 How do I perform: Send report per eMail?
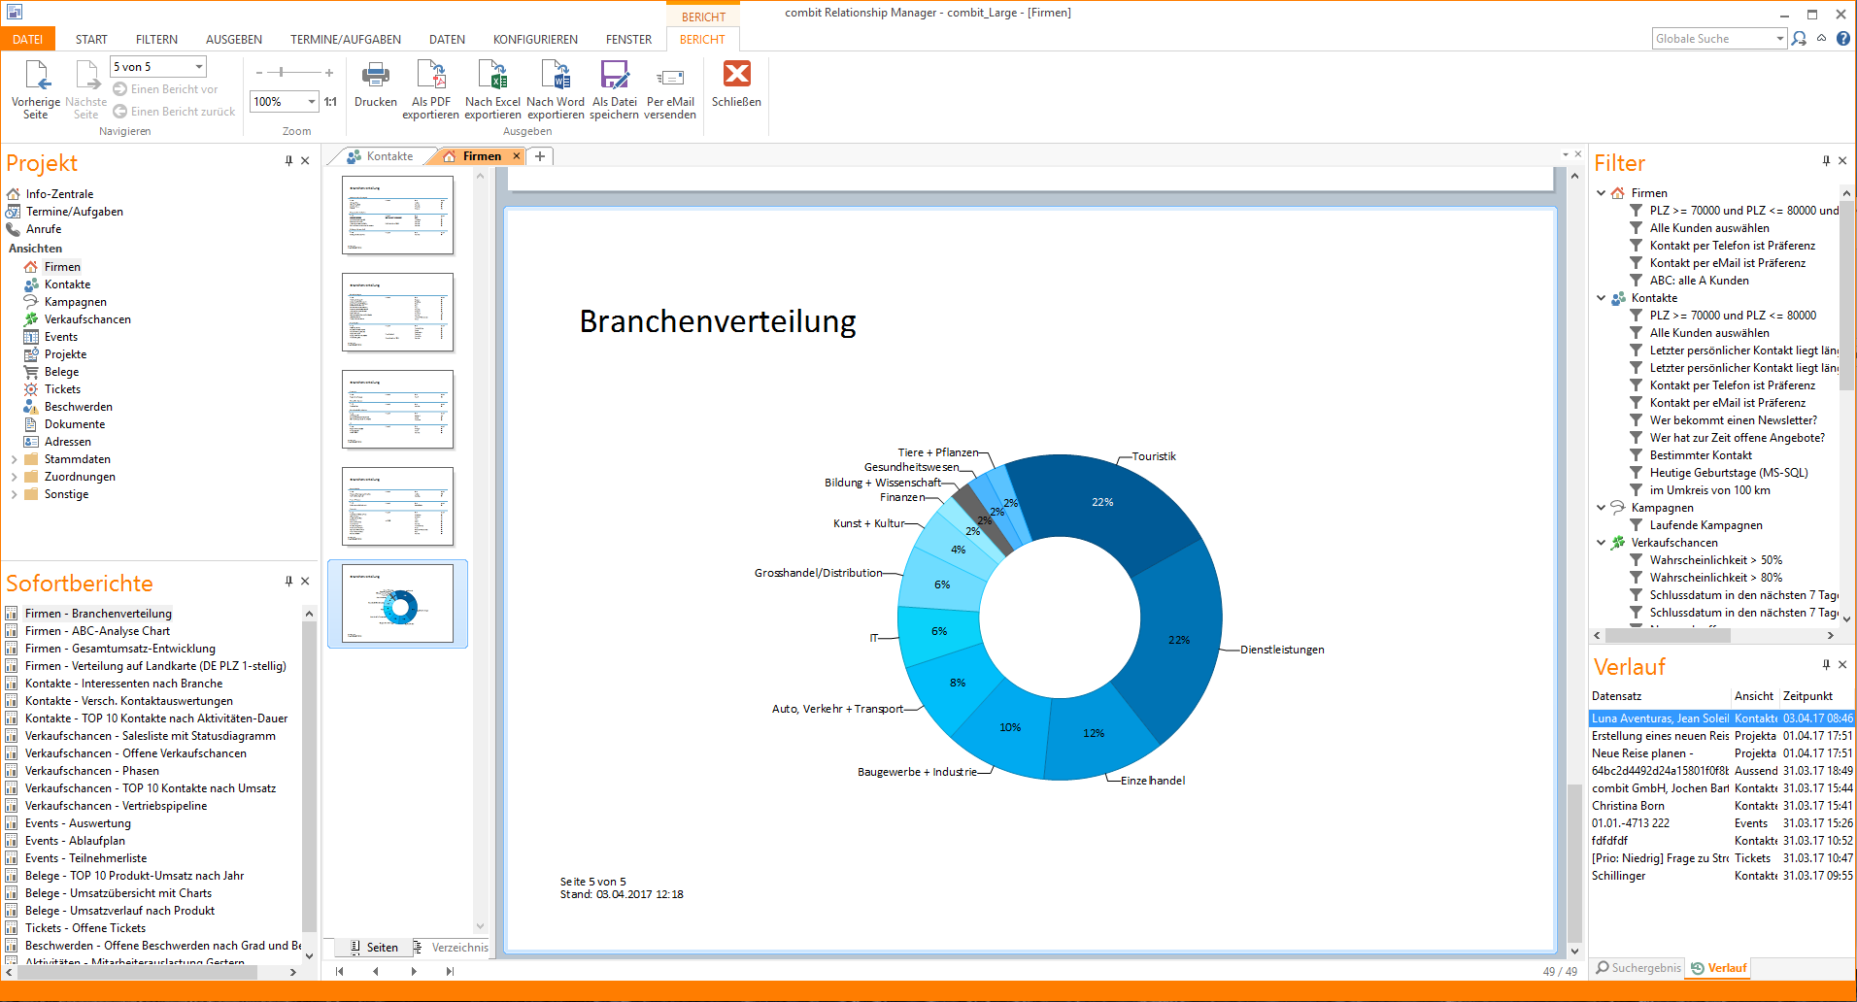pyautogui.click(x=669, y=76)
